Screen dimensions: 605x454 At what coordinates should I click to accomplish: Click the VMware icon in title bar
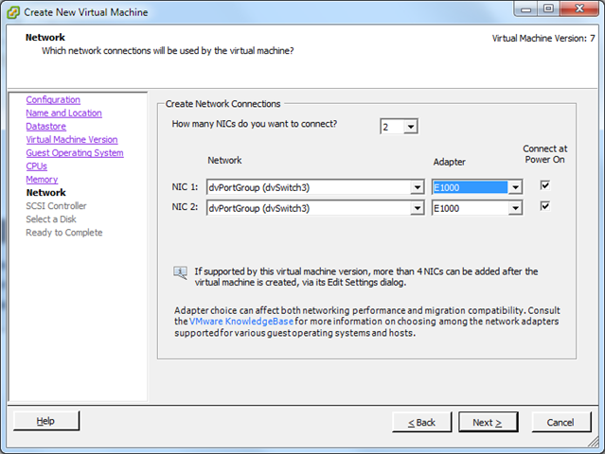[15, 14]
